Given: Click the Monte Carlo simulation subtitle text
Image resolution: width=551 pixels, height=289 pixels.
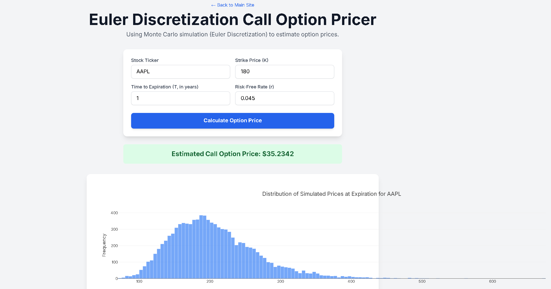Looking at the screenshot, I should pyautogui.click(x=232, y=34).
